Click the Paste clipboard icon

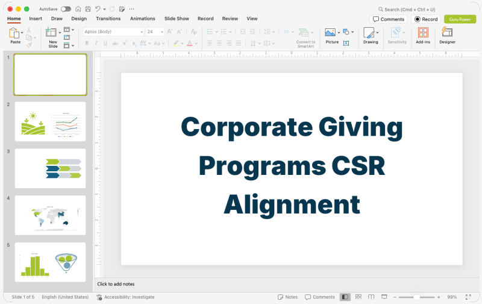pos(13,33)
